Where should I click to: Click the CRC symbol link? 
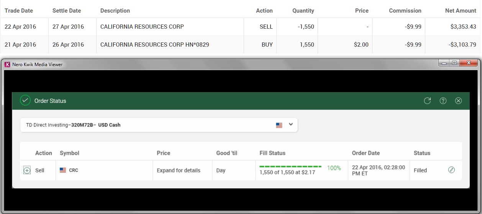point(74,170)
